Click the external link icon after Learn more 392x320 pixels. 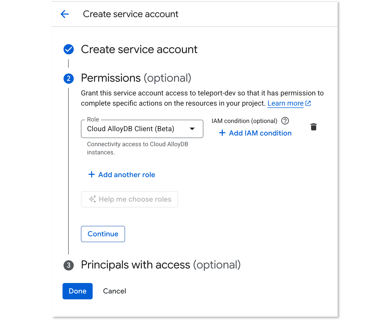[308, 103]
